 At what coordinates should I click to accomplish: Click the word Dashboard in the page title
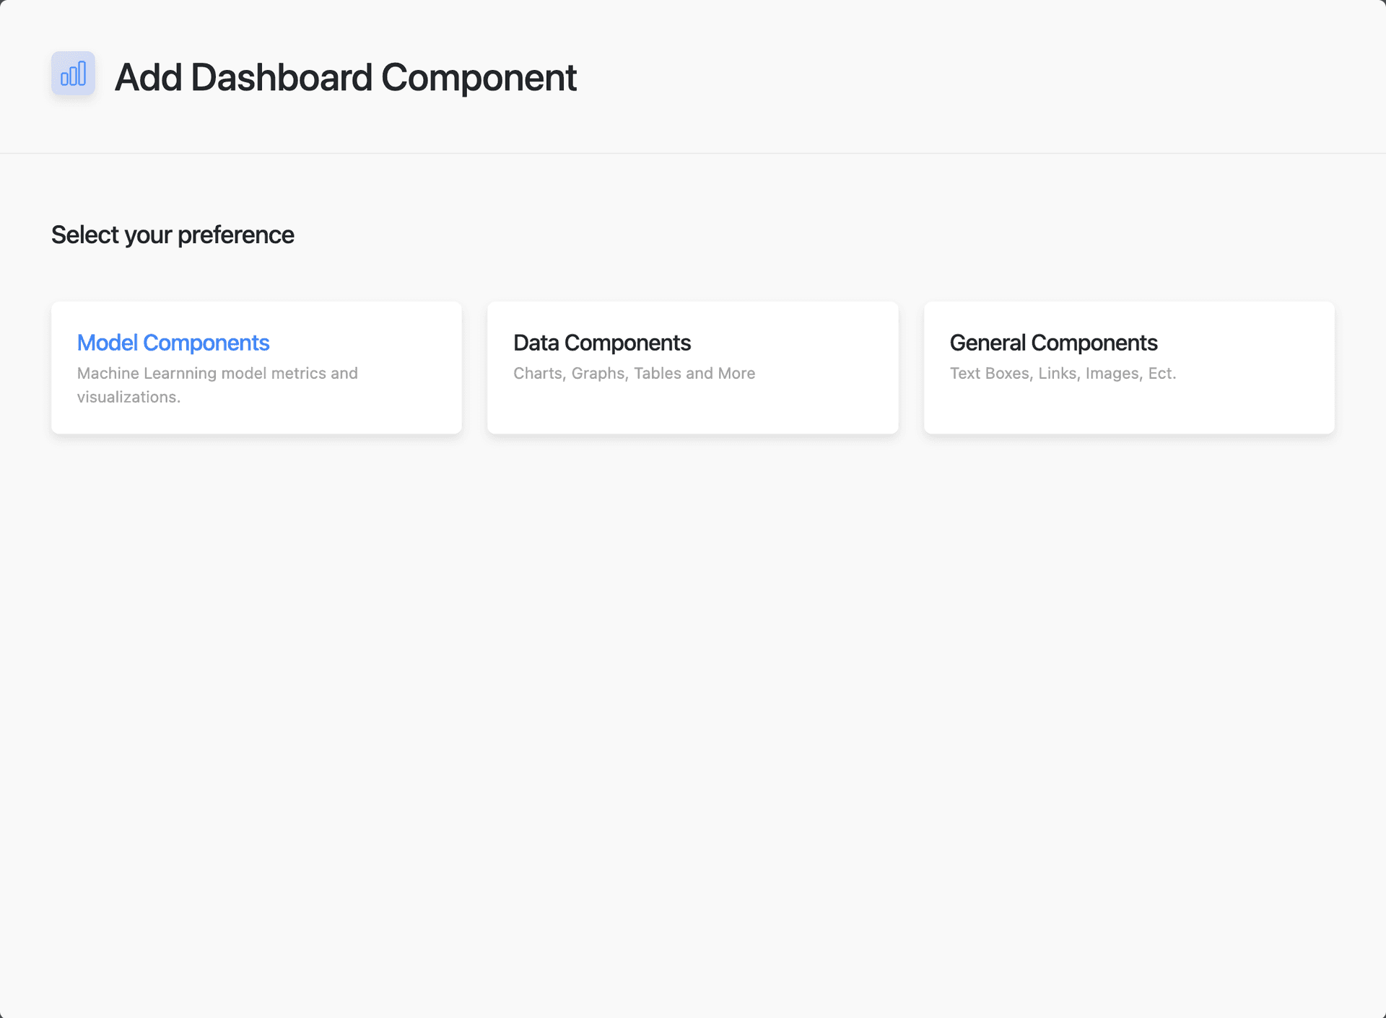point(282,77)
